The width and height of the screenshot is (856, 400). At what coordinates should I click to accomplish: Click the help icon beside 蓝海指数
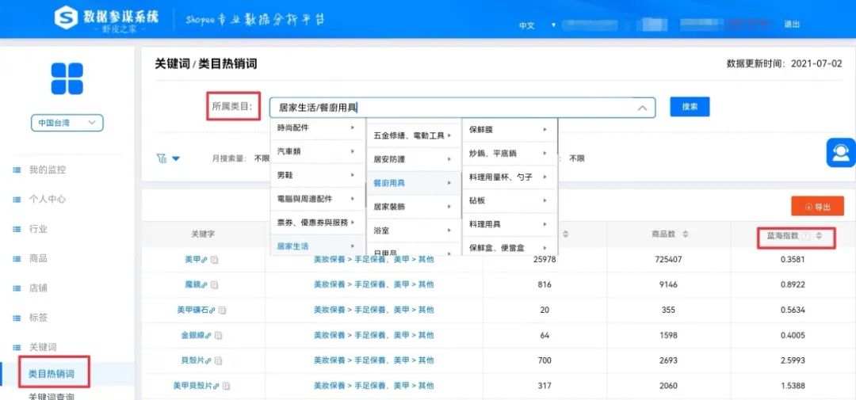(807, 236)
